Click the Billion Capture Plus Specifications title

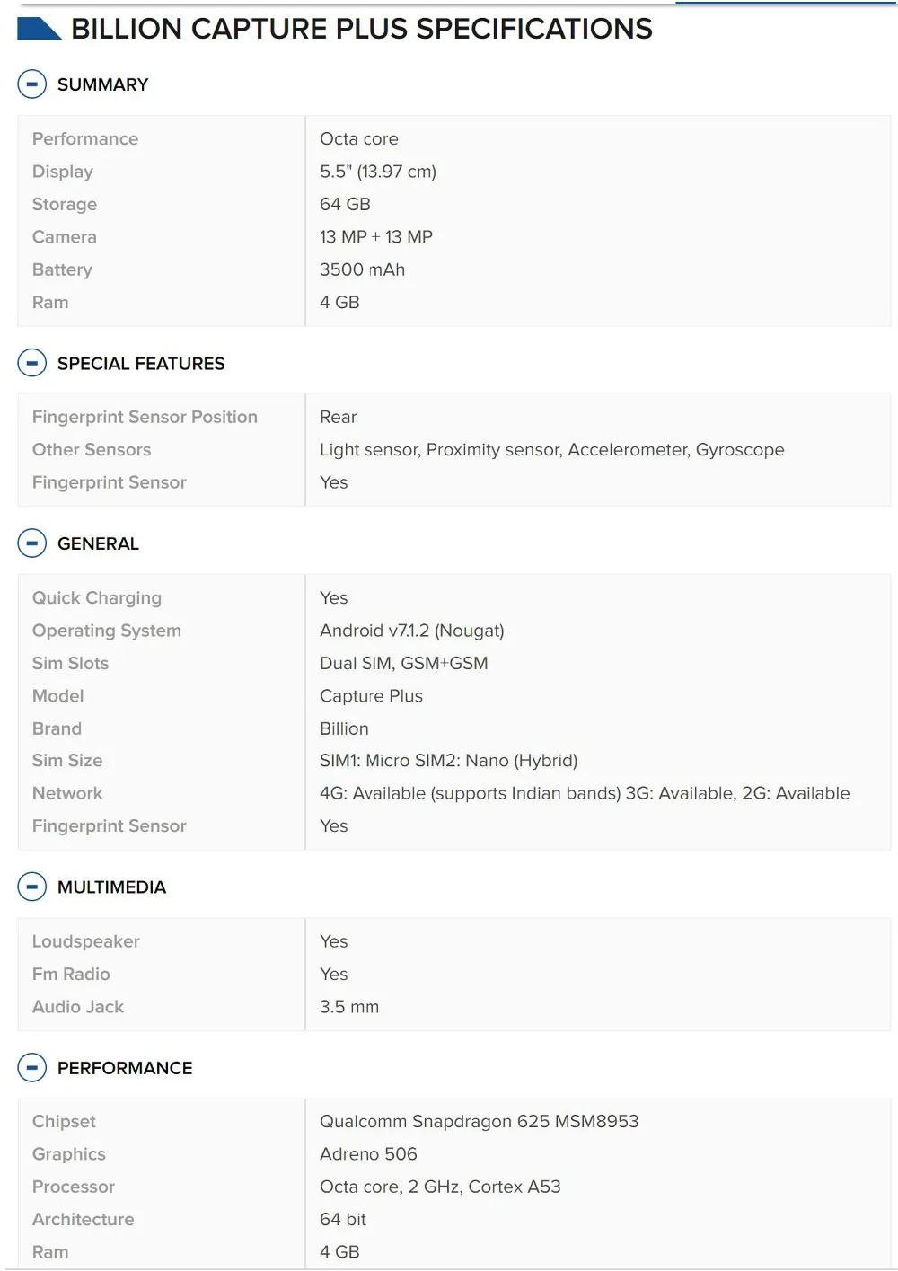click(x=362, y=29)
